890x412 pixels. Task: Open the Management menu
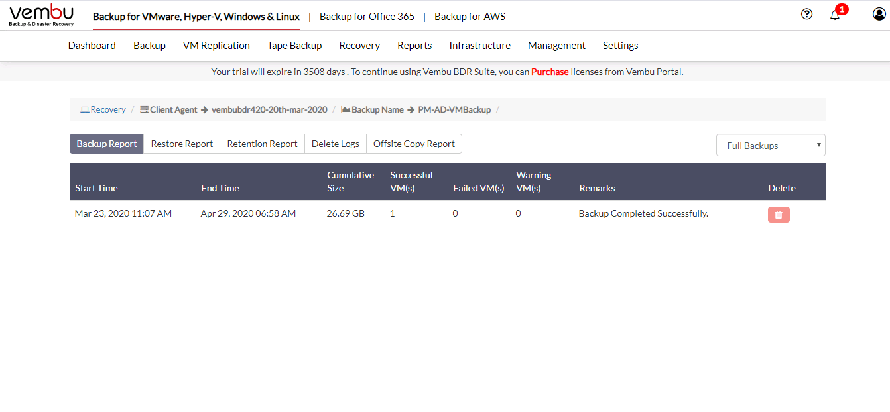coord(556,46)
